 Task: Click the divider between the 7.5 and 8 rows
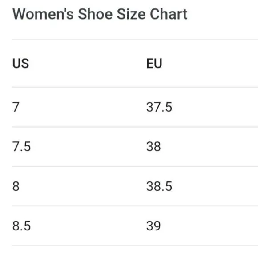click(135, 166)
